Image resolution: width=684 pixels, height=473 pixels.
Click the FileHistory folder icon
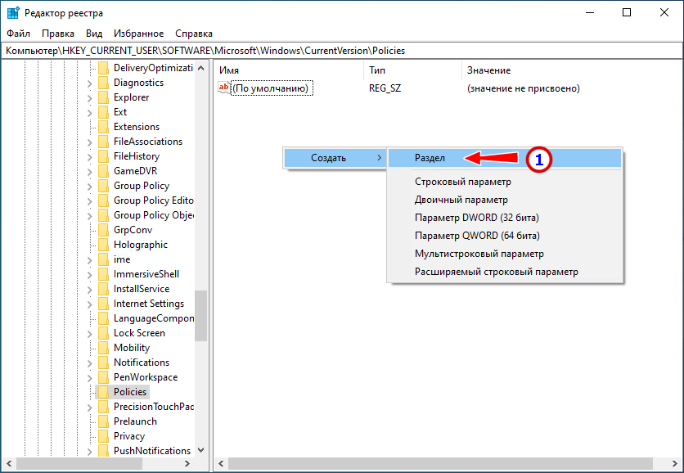pyautogui.click(x=103, y=156)
